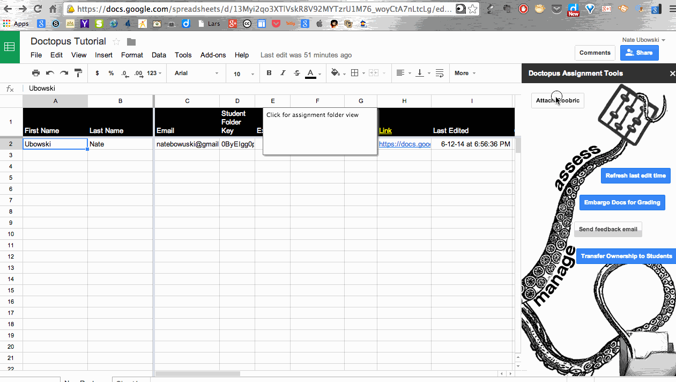Toggle strikethrough formatting
Screen dimensions: 676x382
pyautogui.click(x=297, y=73)
